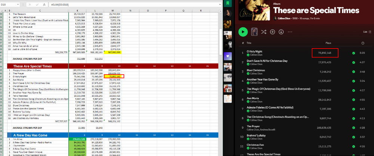The image size is (374, 156).
Task: Open Céline Dion link under Brahms' Lullaby
Action: (x=255, y=139)
